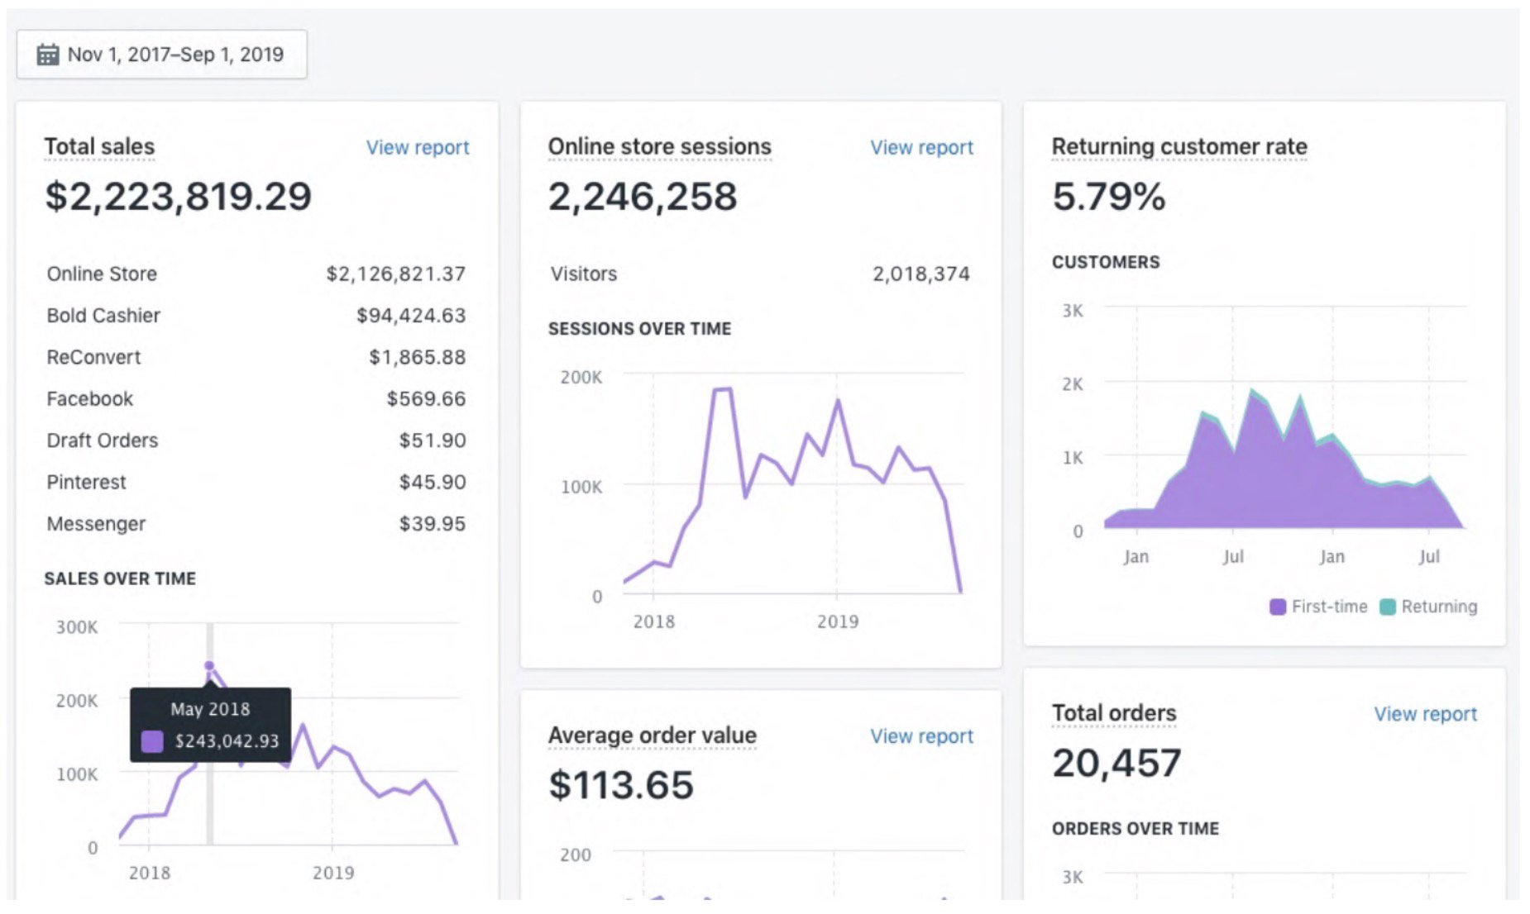Select the Average order value heading
This screenshot has height=914, width=1530.
[652, 735]
